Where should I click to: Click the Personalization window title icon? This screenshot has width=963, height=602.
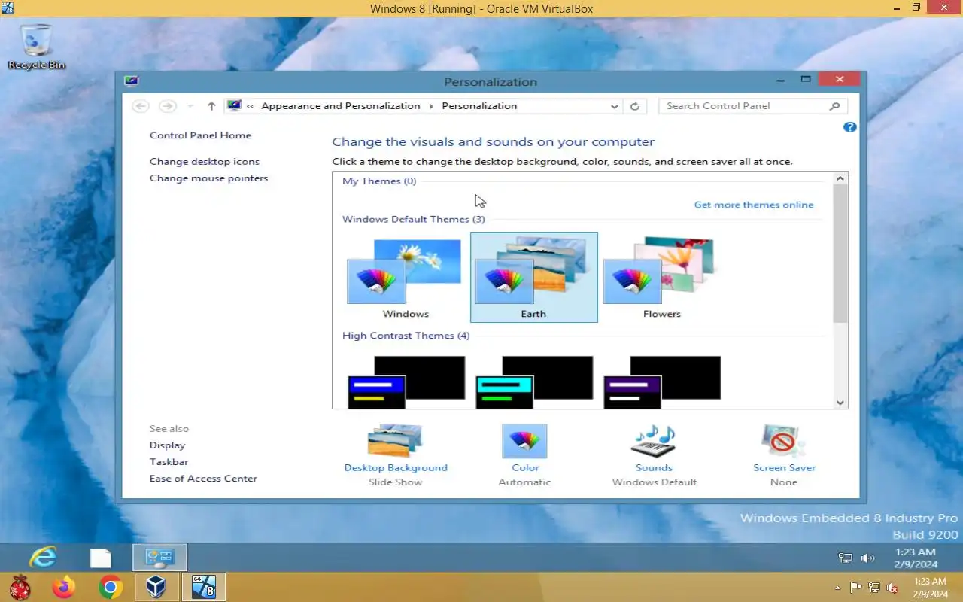[x=132, y=81]
